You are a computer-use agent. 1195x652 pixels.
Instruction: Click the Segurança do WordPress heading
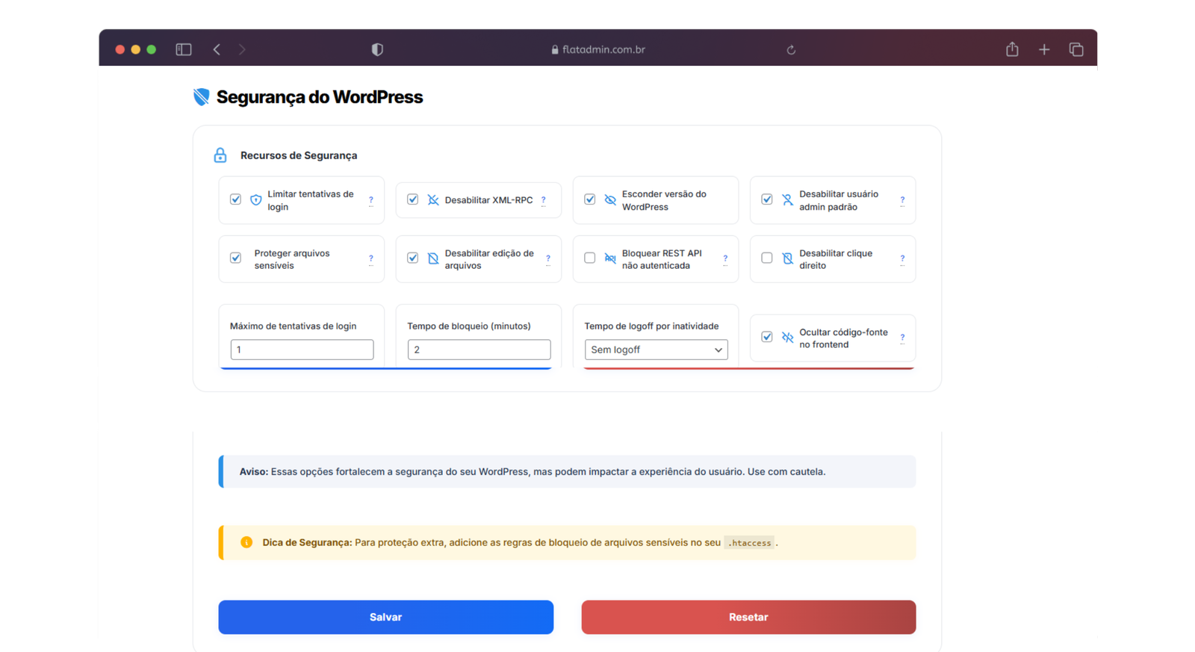tap(320, 97)
